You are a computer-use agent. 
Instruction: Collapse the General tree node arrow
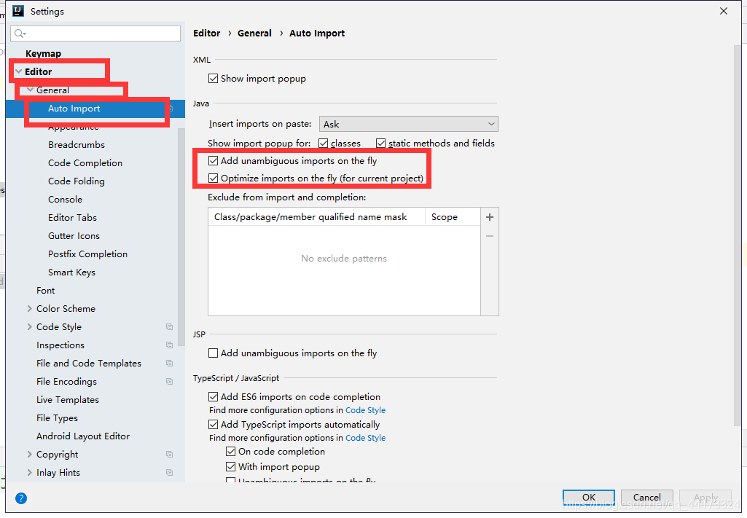tap(30, 90)
